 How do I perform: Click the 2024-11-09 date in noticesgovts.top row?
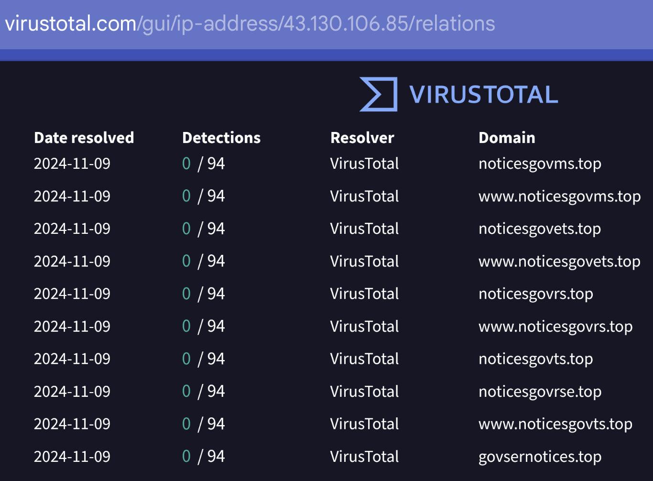coord(72,359)
